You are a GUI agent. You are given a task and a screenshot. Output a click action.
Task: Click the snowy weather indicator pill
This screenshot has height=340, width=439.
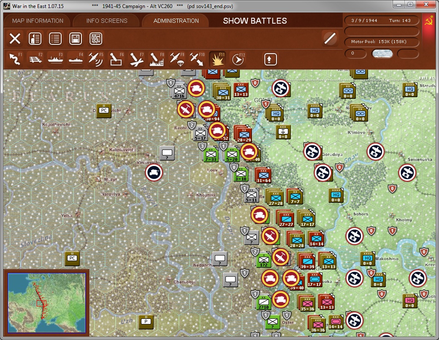tap(382, 53)
